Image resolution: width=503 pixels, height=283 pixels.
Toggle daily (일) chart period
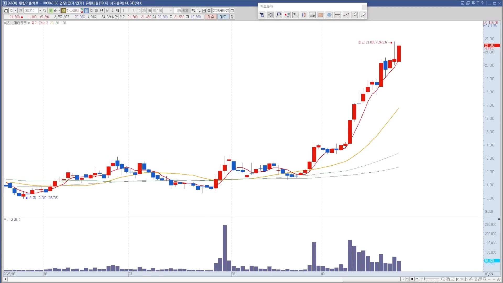86,11
